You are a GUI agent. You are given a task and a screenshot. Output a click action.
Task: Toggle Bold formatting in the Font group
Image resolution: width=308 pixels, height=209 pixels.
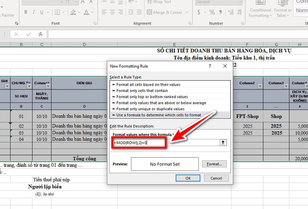click(26, 12)
